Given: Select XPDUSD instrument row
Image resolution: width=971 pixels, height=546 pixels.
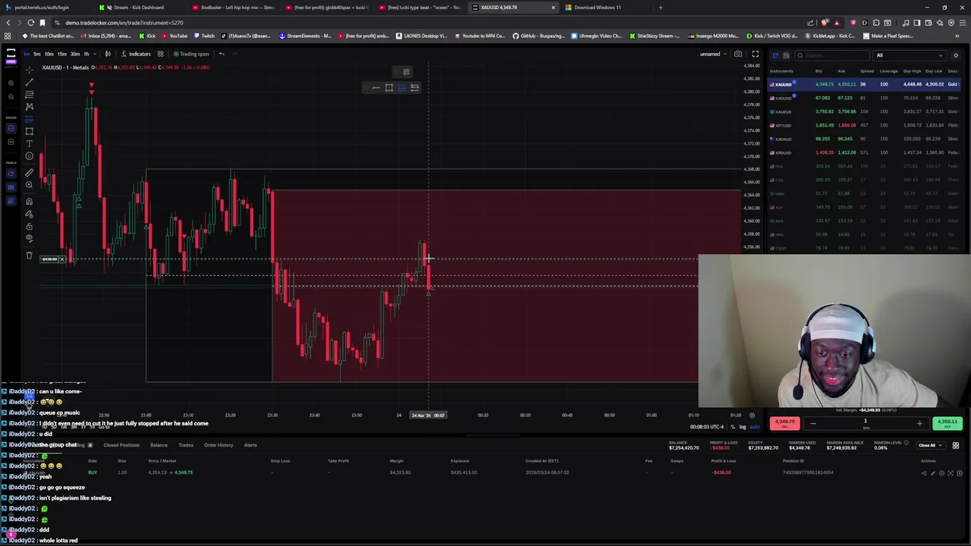Looking at the screenshot, I should point(865,152).
